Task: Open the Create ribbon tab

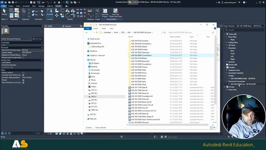Action: tap(11, 6)
